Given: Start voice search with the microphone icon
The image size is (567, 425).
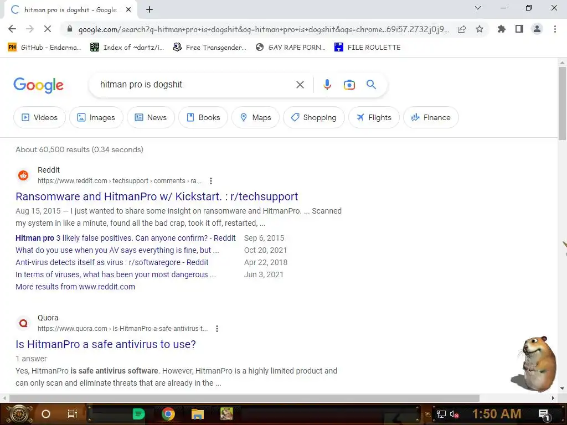Looking at the screenshot, I should pos(327,85).
